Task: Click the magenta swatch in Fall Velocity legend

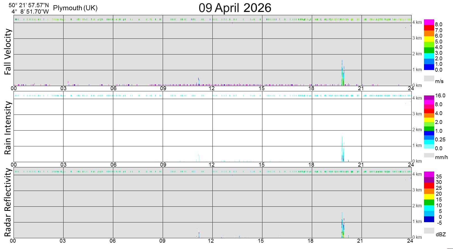Action: 429,22
